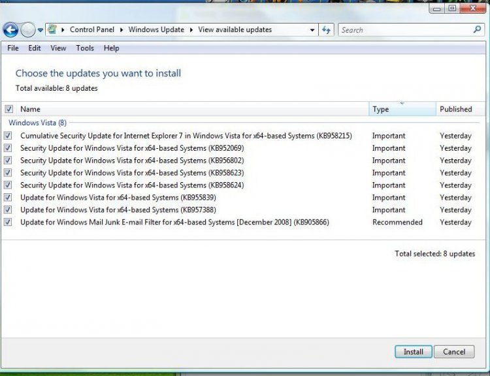Select the Security Update (KB956802) row text
This screenshot has width=490, height=376.
132,161
